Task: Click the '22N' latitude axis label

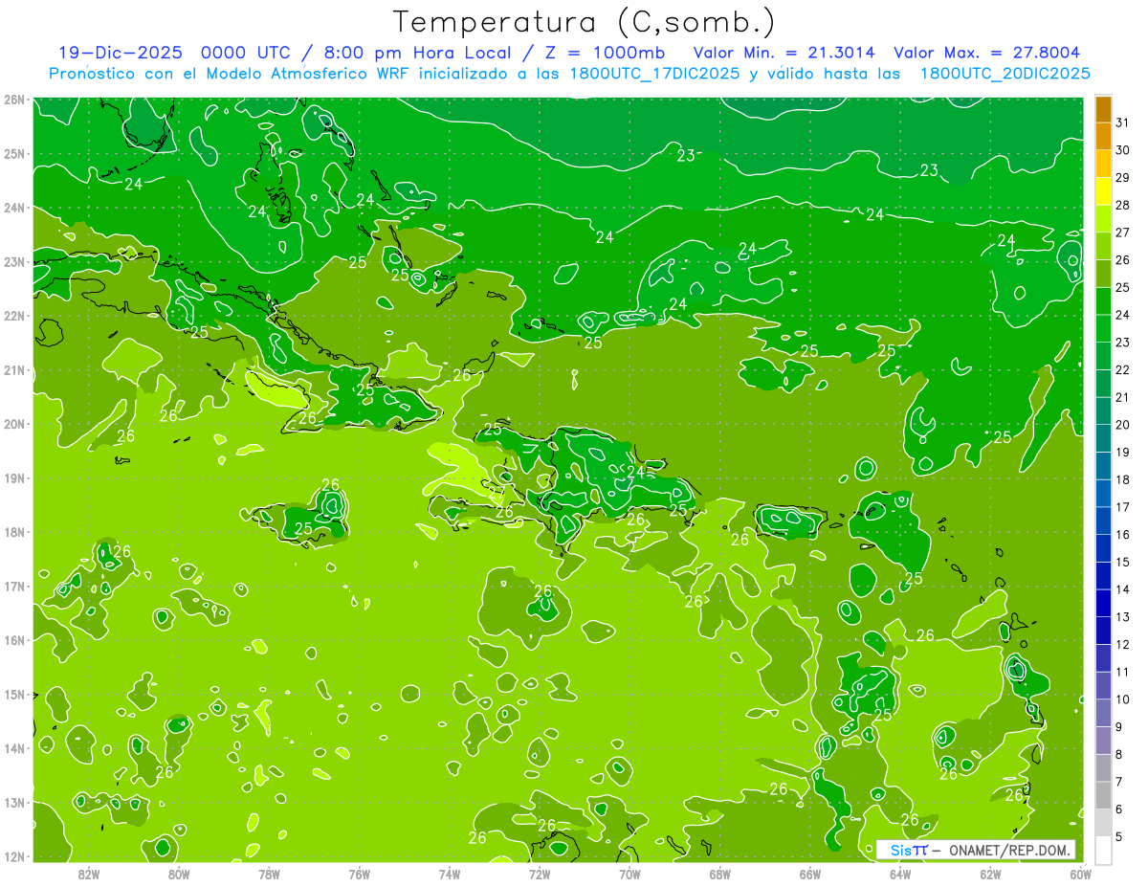Action: pos(14,316)
